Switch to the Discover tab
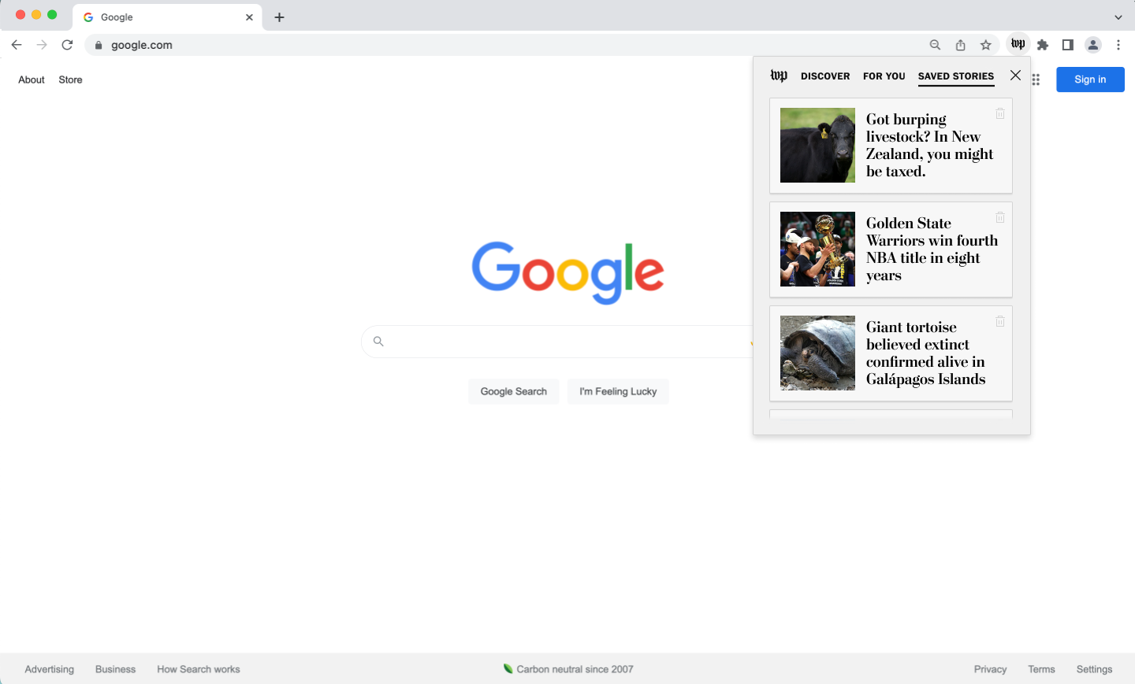 [825, 76]
